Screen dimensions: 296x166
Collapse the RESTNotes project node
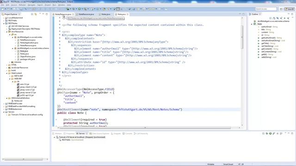pyautogui.click(x=4, y=24)
